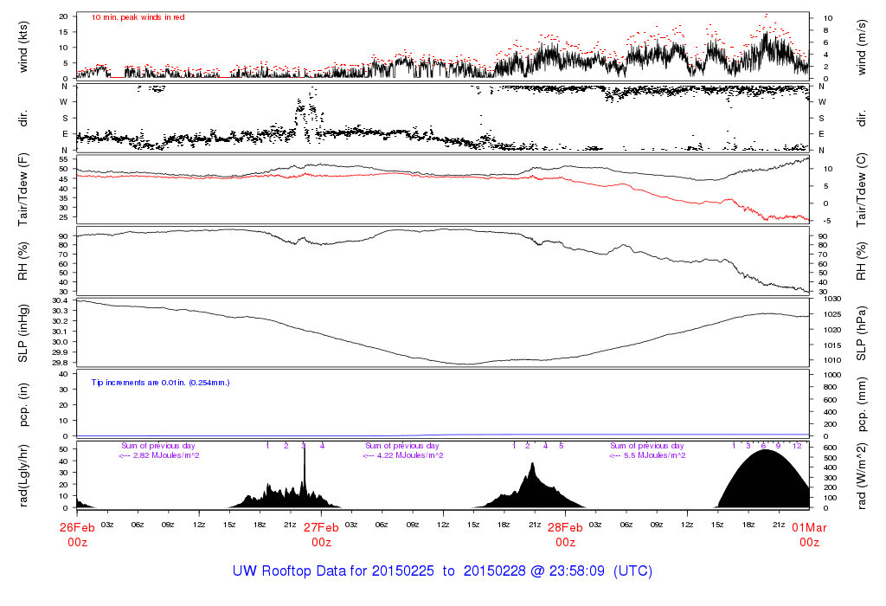Click the 'Tip increments are 0.01in.' note

(160, 382)
